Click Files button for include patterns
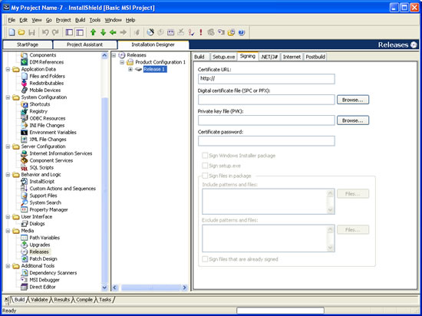This screenshot has width=422, height=316. point(353,193)
